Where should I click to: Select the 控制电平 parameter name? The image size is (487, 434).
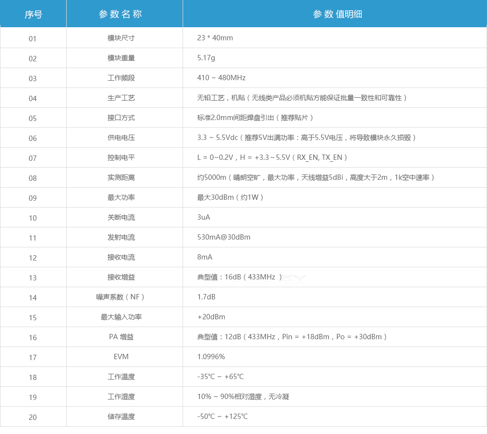[124, 157]
